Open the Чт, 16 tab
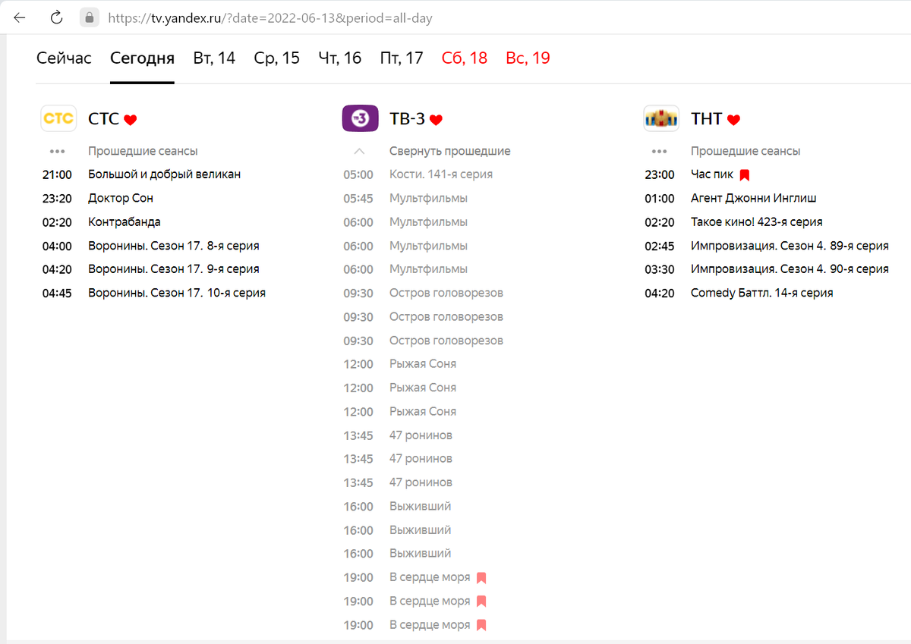911x644 pixels. tap(340, 58)
